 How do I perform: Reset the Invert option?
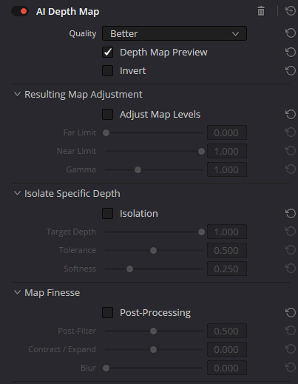click(x=291, y=71)
